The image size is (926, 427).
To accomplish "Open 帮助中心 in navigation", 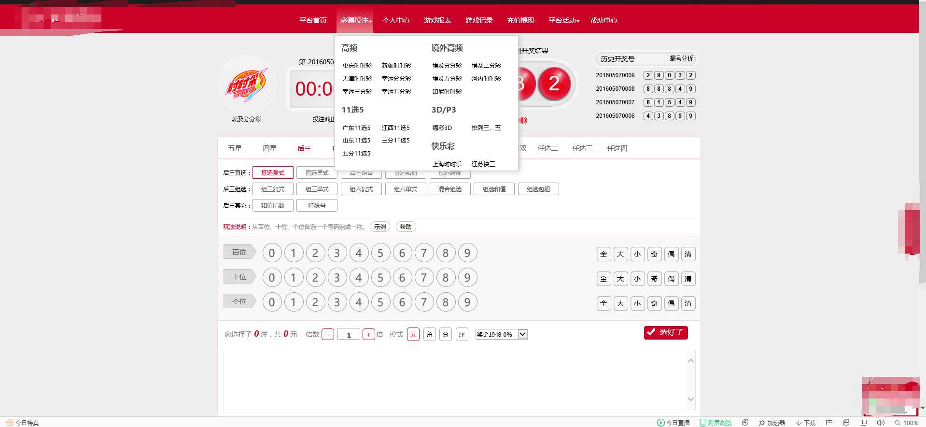I will click(603, 20).
